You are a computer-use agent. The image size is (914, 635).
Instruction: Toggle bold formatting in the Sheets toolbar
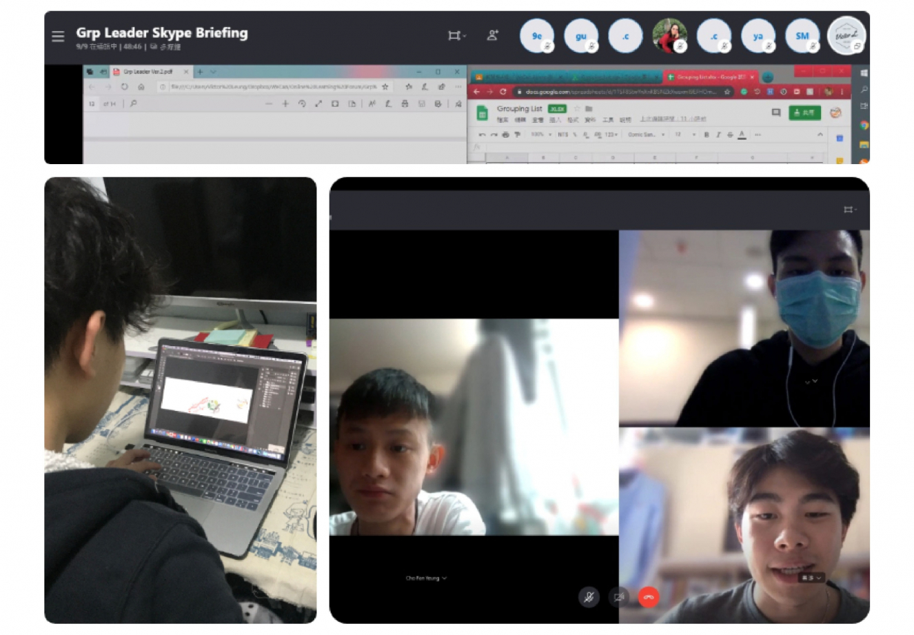(x=707, y=134)
